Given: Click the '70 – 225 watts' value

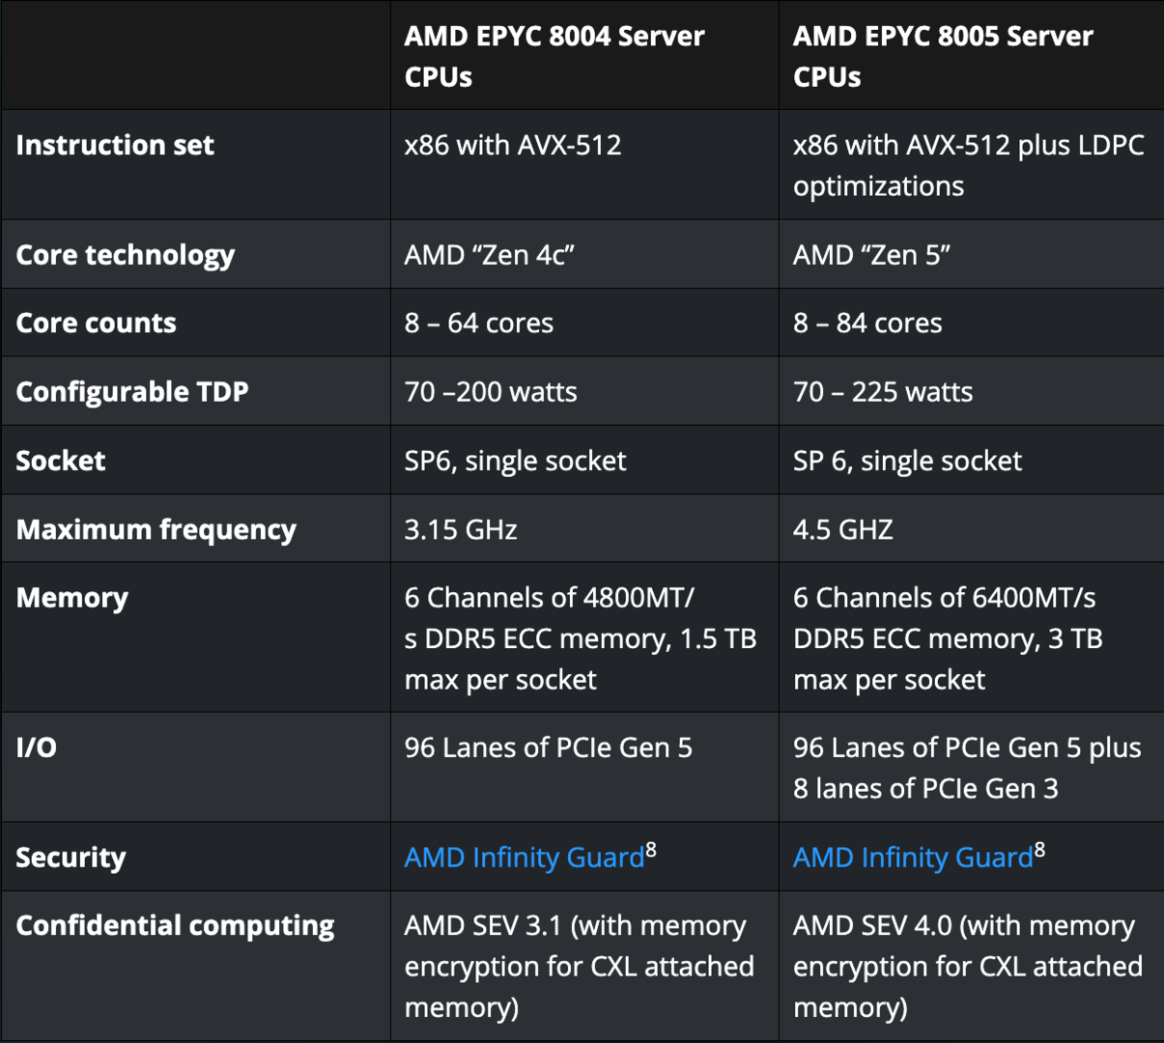Looking at the screenshot, I should click(x=883, y=392).
